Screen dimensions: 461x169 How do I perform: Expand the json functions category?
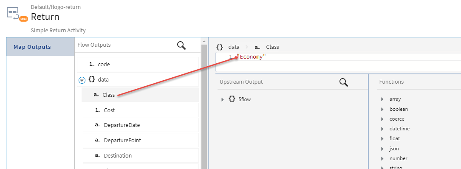382,149
